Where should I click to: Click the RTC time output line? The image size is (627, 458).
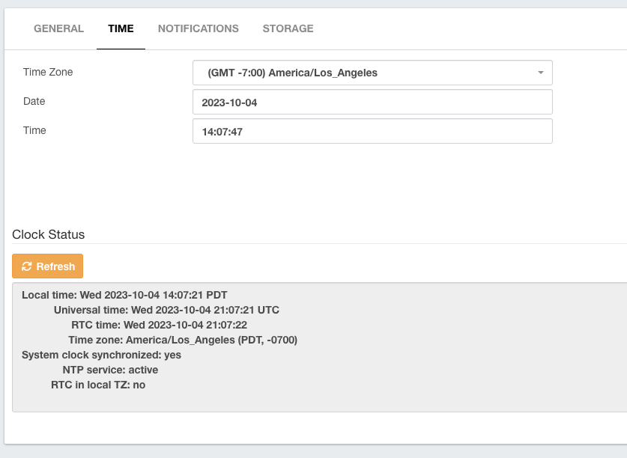(x=159, y=325)
